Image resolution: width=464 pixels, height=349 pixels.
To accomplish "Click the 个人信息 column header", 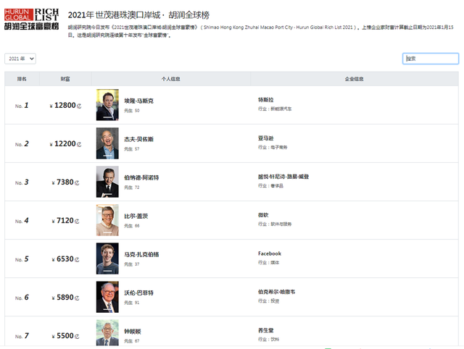I will coord(171,79).
